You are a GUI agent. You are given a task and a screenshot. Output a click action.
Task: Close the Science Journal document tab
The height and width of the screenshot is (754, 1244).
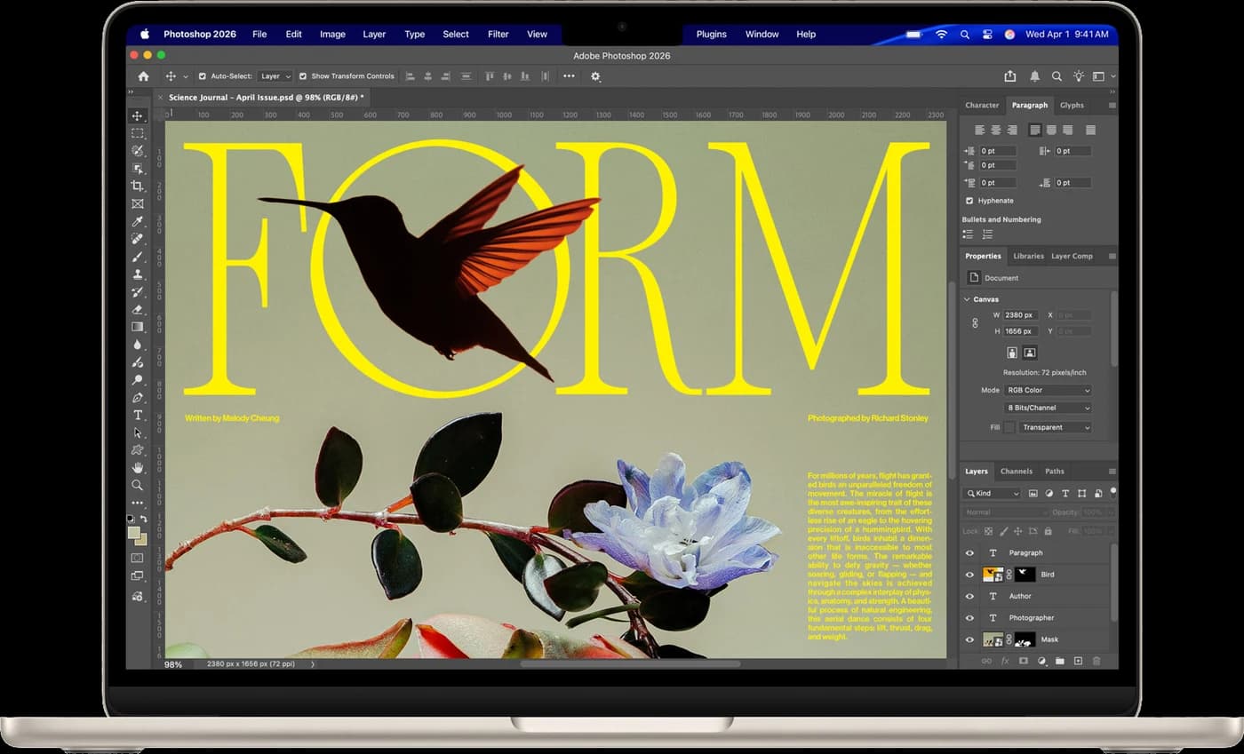point(160,97)
